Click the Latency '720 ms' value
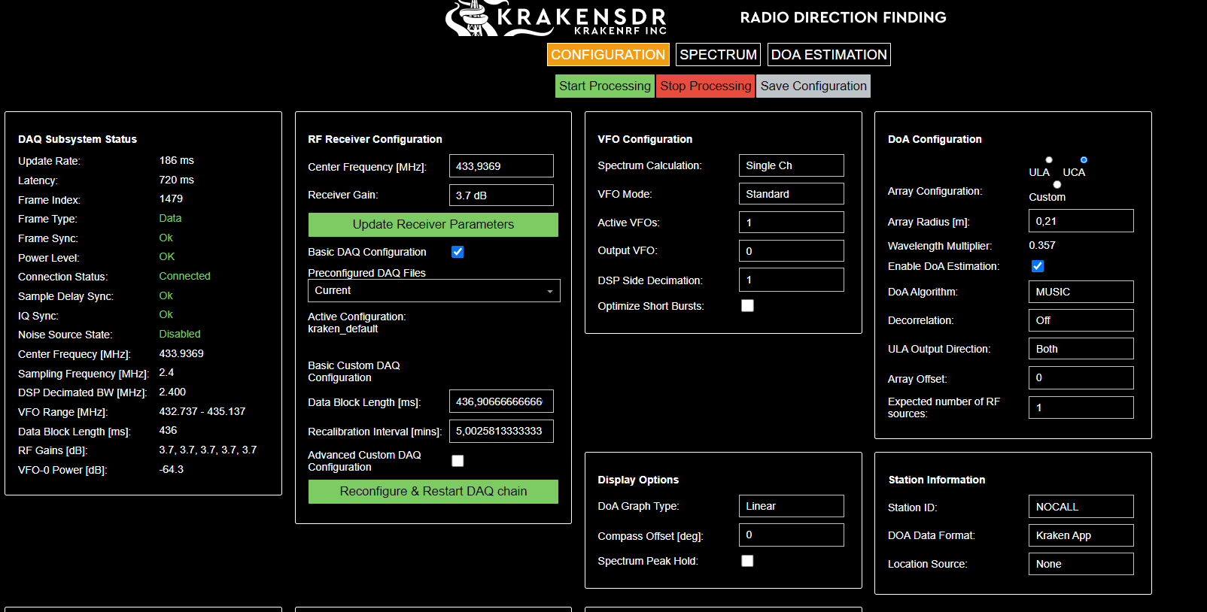 click(177, 180)
